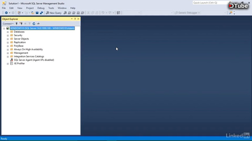252x141 pixels.
Task: Expand the Server Objects folder
Action: click(8, 39)
